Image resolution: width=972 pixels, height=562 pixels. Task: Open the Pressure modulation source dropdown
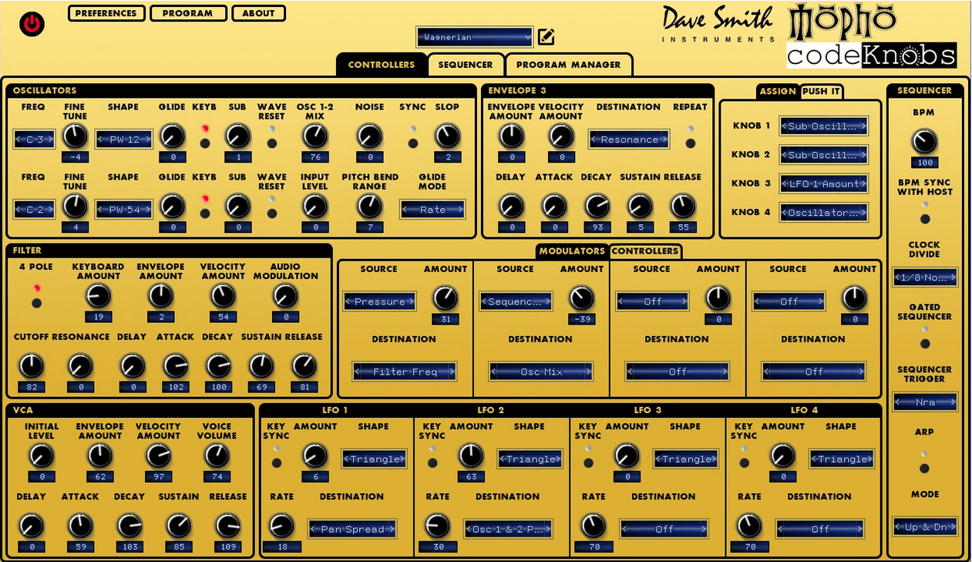pyautogui.click(x=380, y=301)
